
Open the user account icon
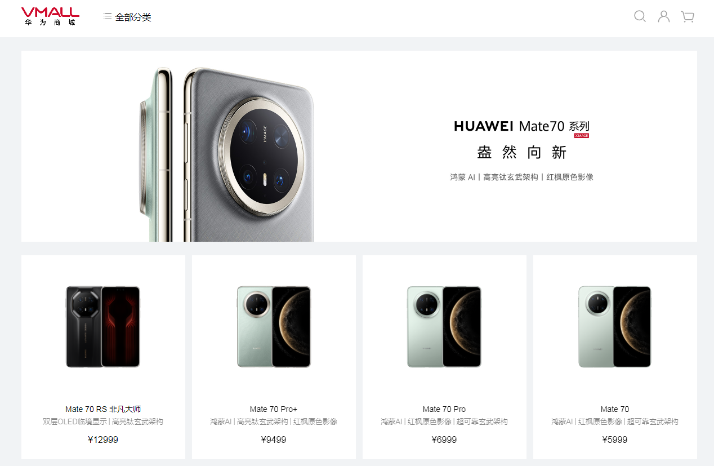tap(664, 16)
